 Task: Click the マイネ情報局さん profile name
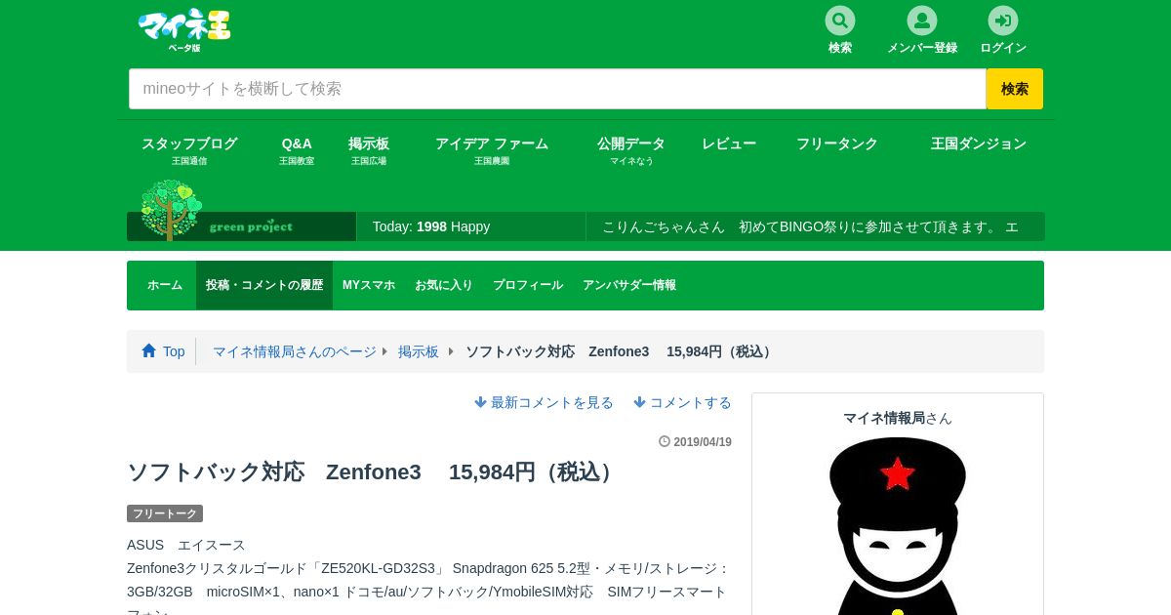[x=898, y=418]
